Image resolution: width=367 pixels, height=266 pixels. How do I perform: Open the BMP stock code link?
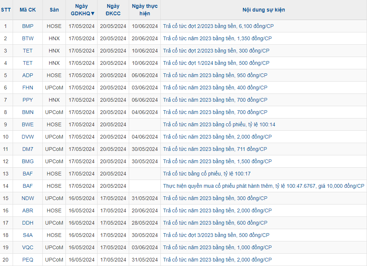(x=28, y=26)
